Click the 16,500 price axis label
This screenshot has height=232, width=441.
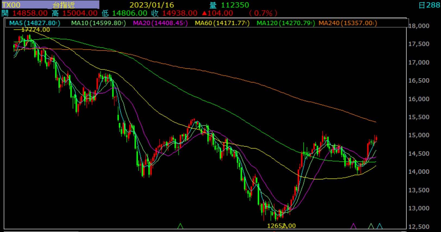tap(419, 81)
